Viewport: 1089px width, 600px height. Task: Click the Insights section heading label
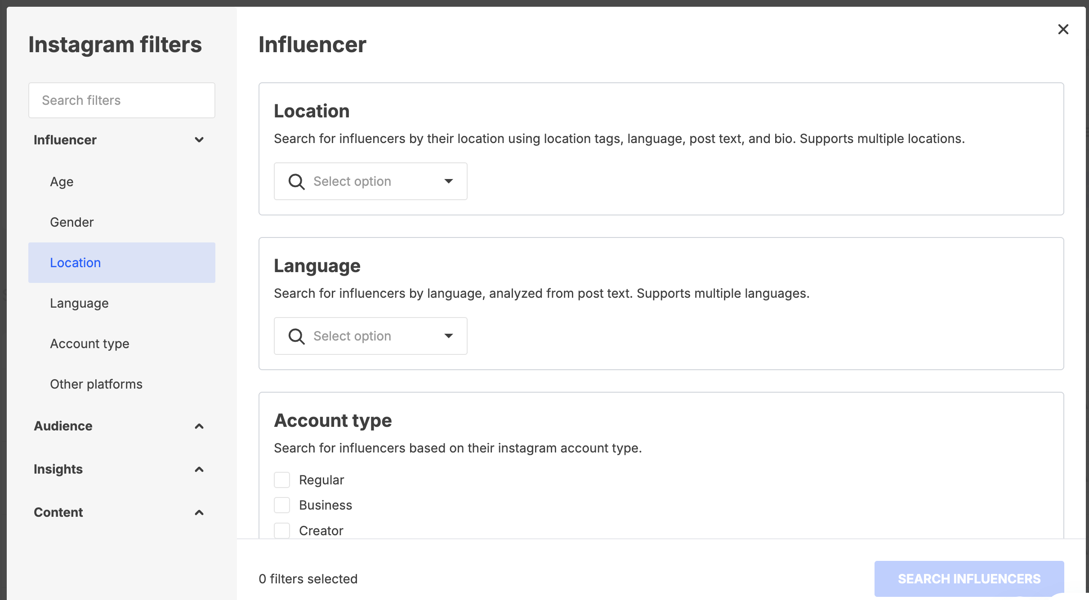pos(58,469)
